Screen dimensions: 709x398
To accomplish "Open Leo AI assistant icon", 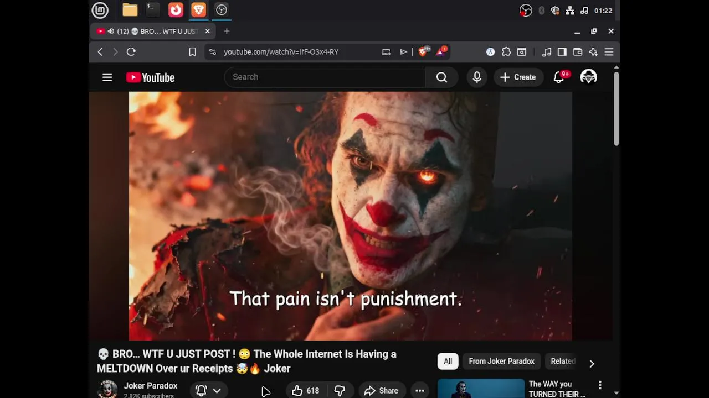I will [x=593, y=52].
